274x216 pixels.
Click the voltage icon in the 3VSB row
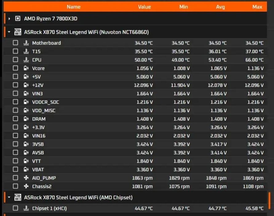click(26, 144)
